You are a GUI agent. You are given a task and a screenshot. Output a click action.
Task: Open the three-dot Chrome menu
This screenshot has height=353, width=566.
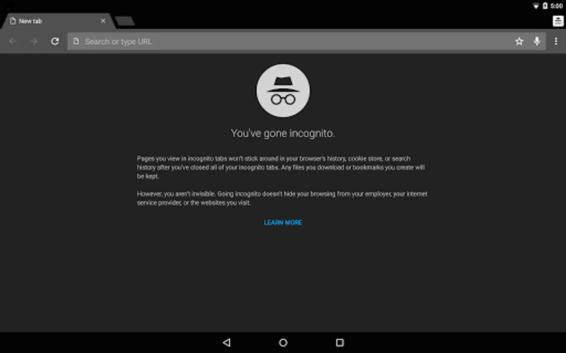click(556, 41)
